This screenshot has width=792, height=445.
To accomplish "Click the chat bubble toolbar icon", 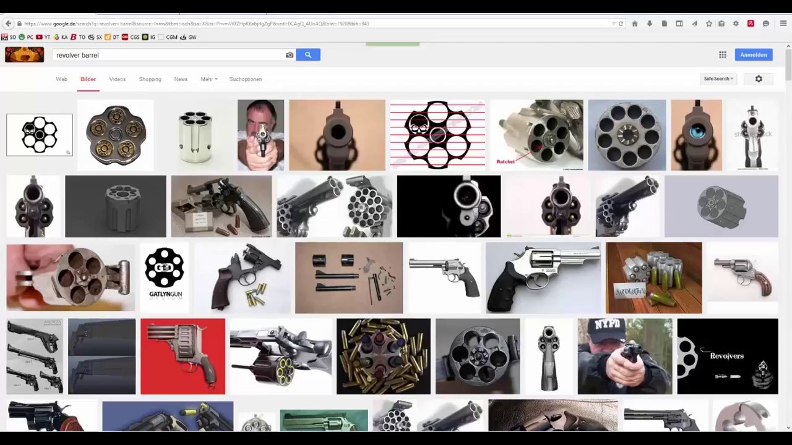I will click(766, 23).
